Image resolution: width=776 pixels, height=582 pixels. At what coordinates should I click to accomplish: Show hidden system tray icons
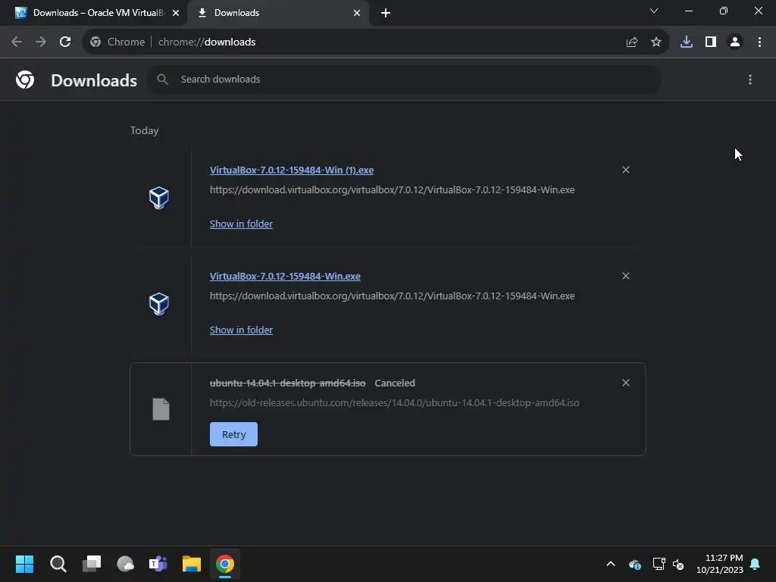(x=611, y=564)
